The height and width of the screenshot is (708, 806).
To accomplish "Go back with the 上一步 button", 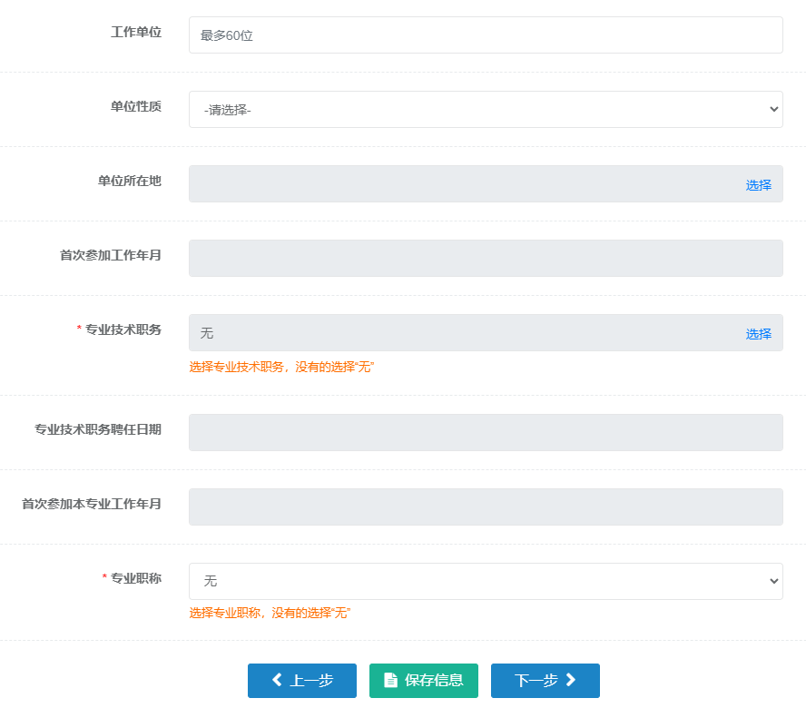I will [302, 681].
